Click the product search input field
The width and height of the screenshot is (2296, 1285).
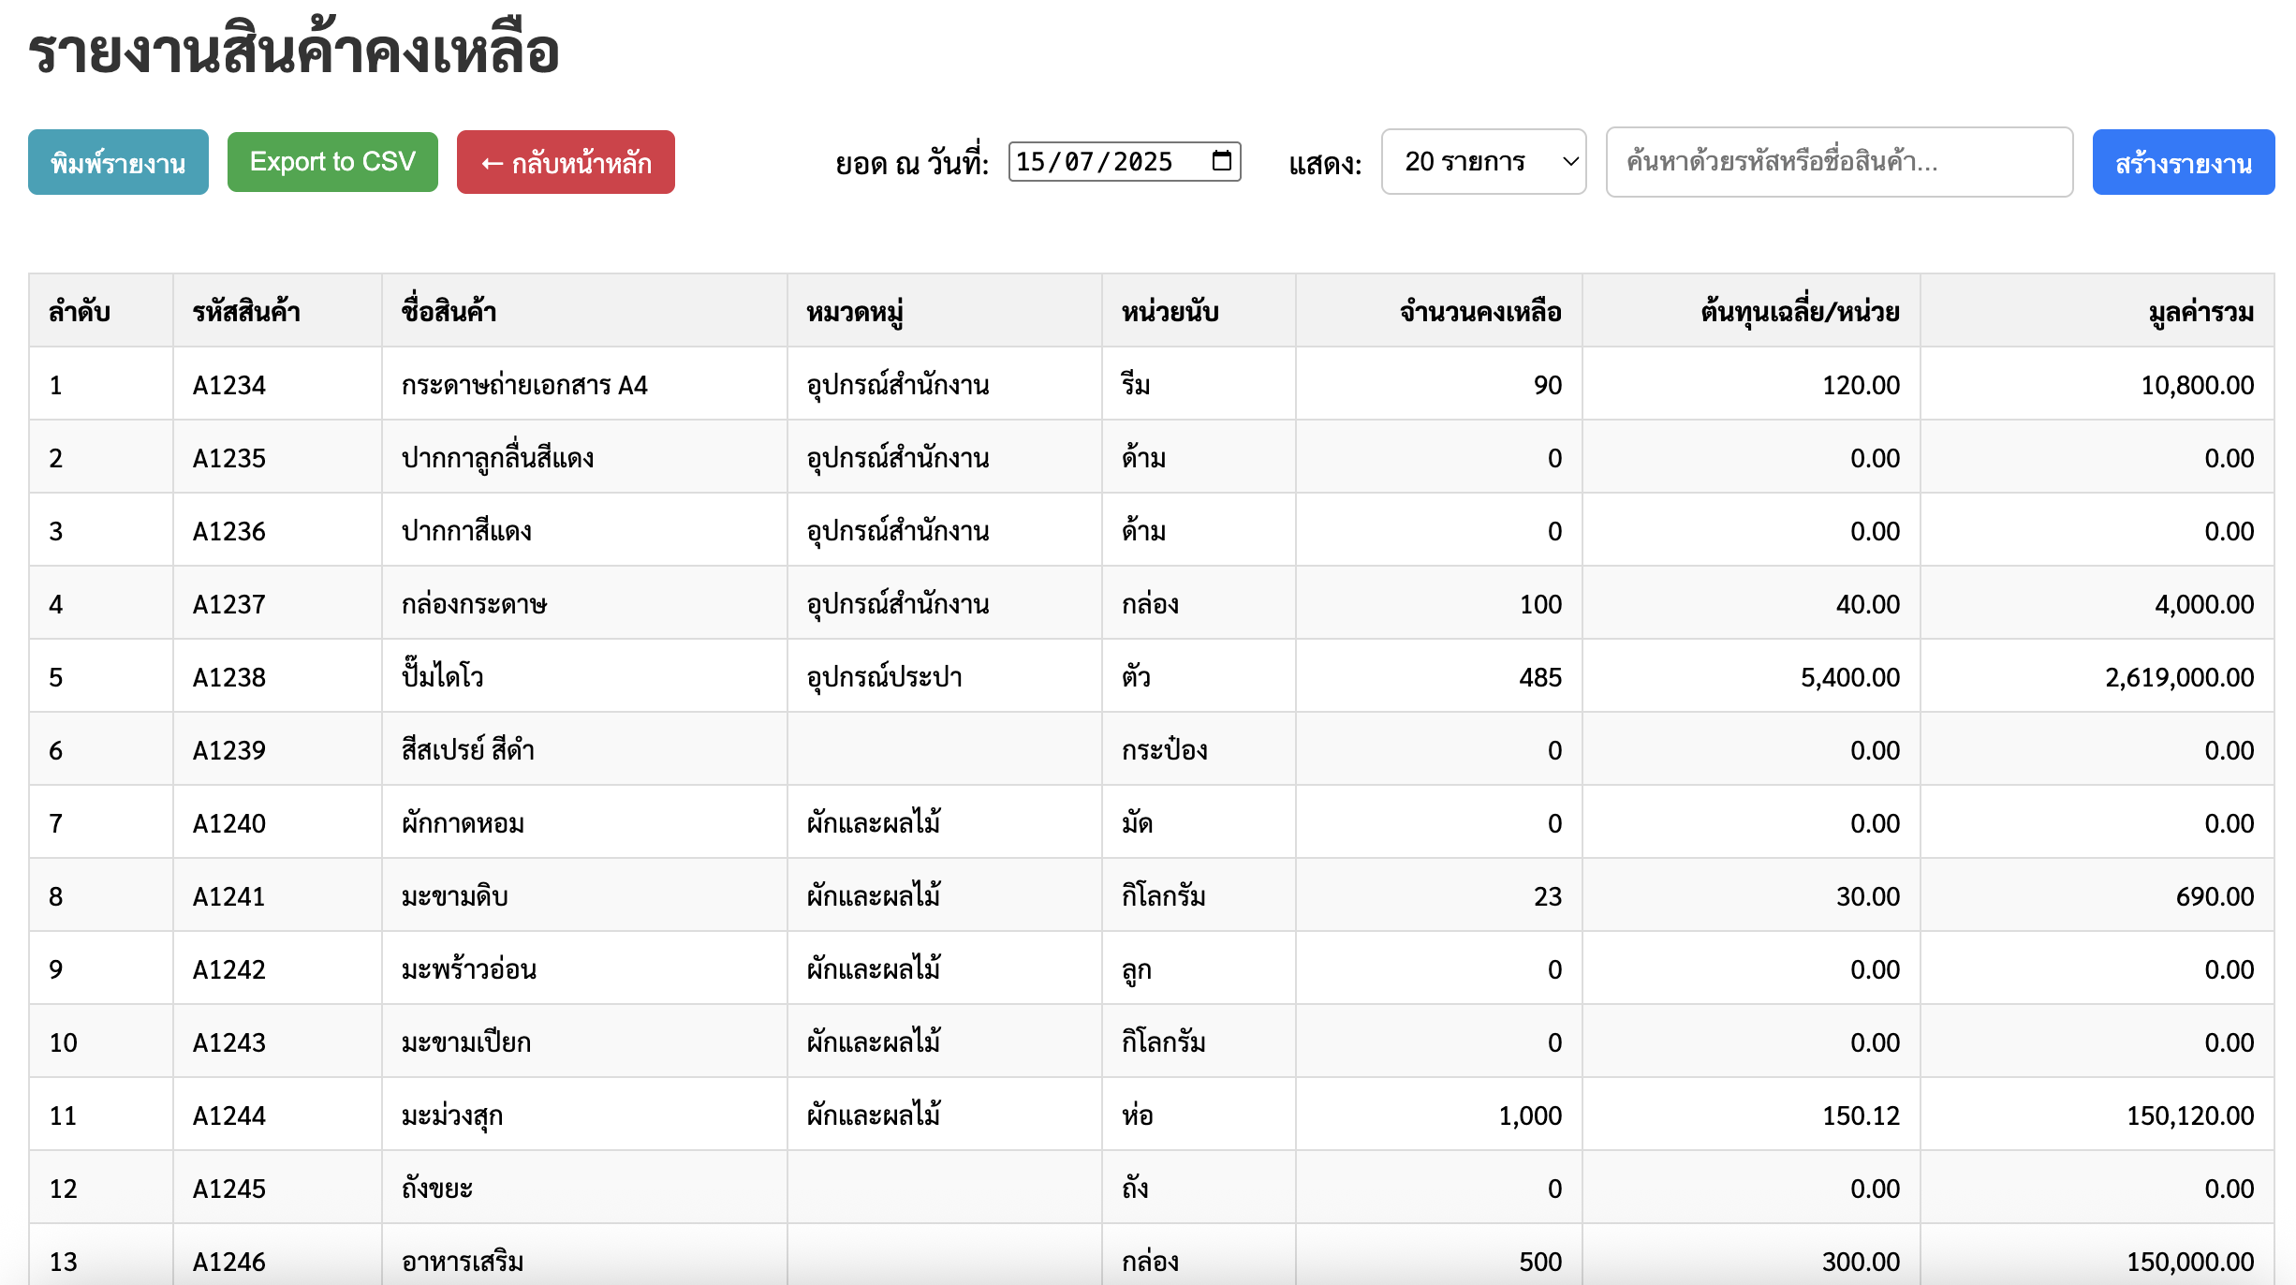[1838, 161]
